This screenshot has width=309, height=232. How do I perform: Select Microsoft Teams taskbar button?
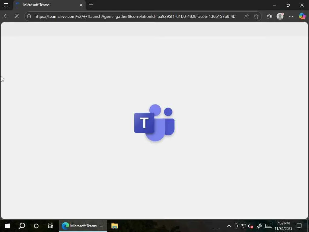(83, 226)
